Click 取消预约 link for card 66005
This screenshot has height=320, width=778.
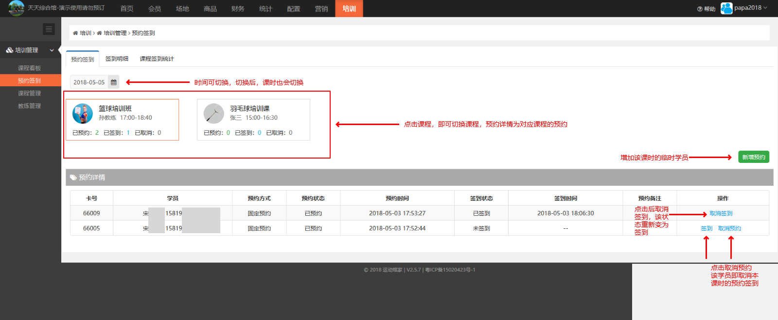click(729, 228)
